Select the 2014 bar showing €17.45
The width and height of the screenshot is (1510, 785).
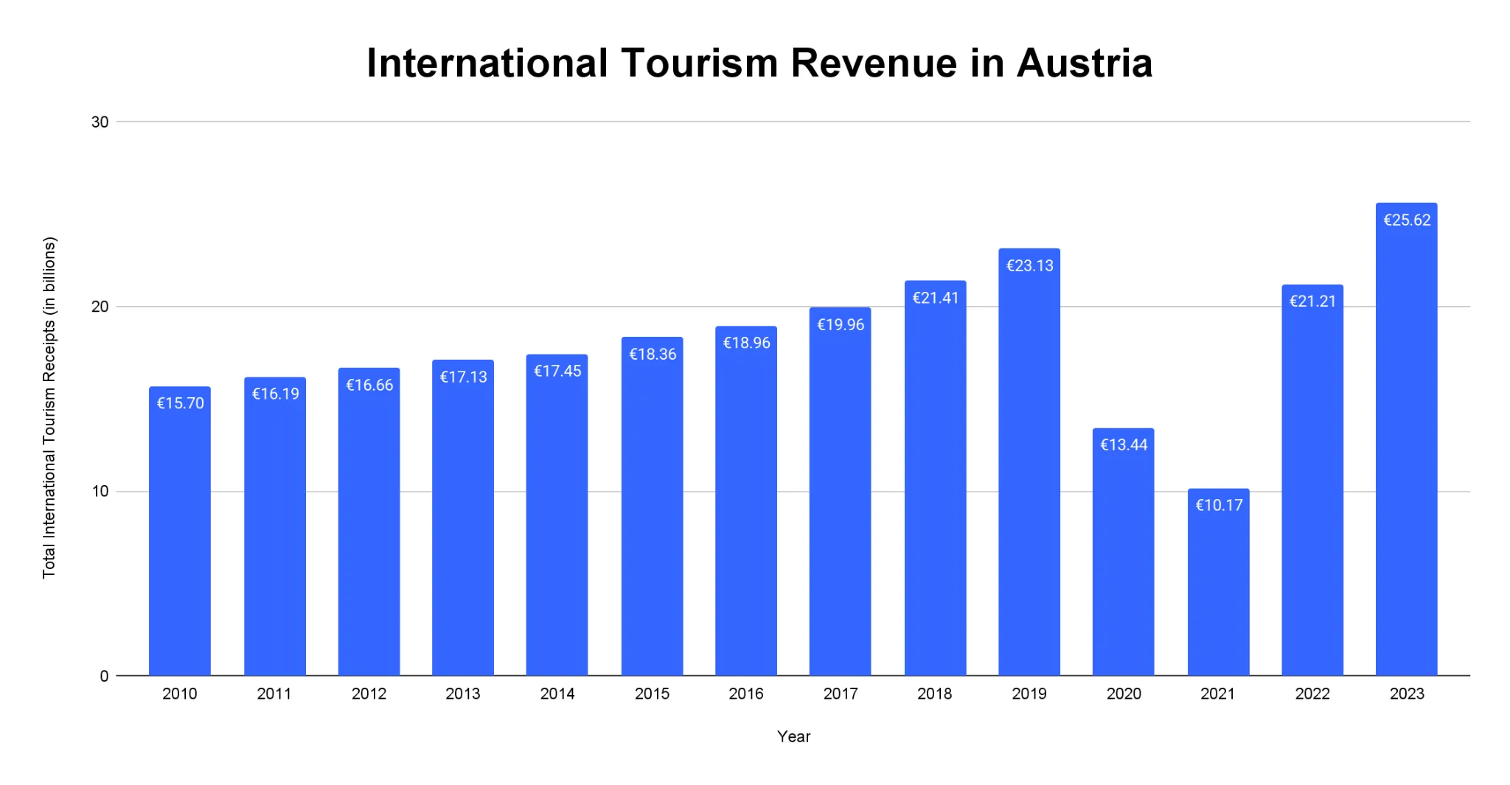[557, 514]
